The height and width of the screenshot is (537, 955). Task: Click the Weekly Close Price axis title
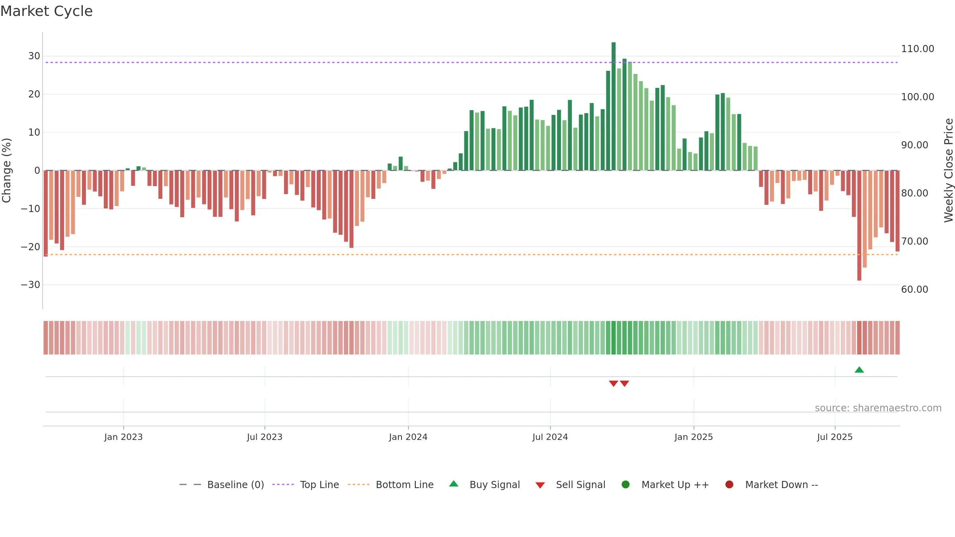(x=949, y=170)
